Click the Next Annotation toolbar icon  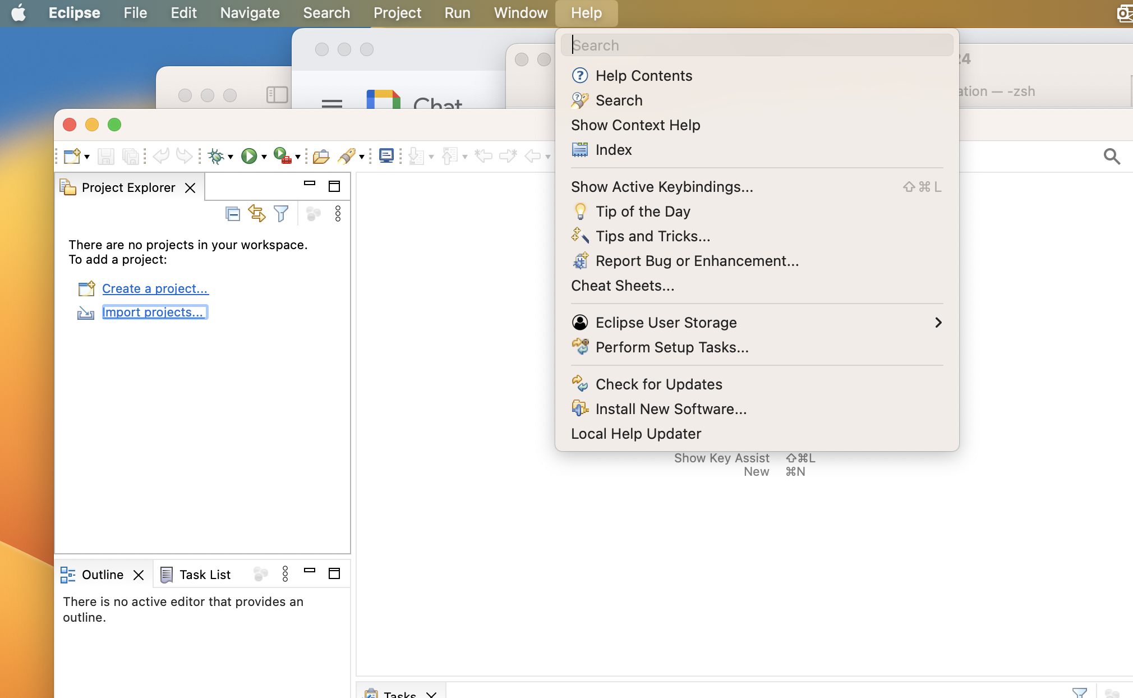click(x=417, y=156)
